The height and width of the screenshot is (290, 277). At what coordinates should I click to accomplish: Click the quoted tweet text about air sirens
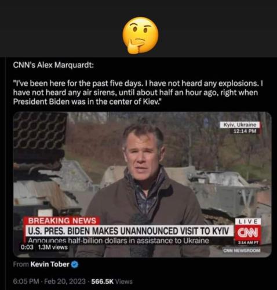coord(138,92)
